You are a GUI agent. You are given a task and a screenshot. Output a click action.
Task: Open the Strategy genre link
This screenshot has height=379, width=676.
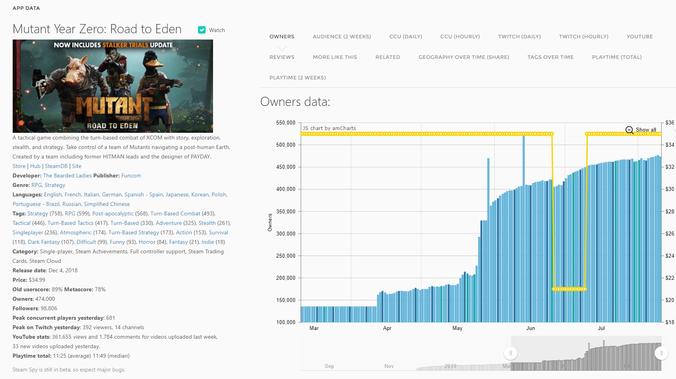[55, 185]
